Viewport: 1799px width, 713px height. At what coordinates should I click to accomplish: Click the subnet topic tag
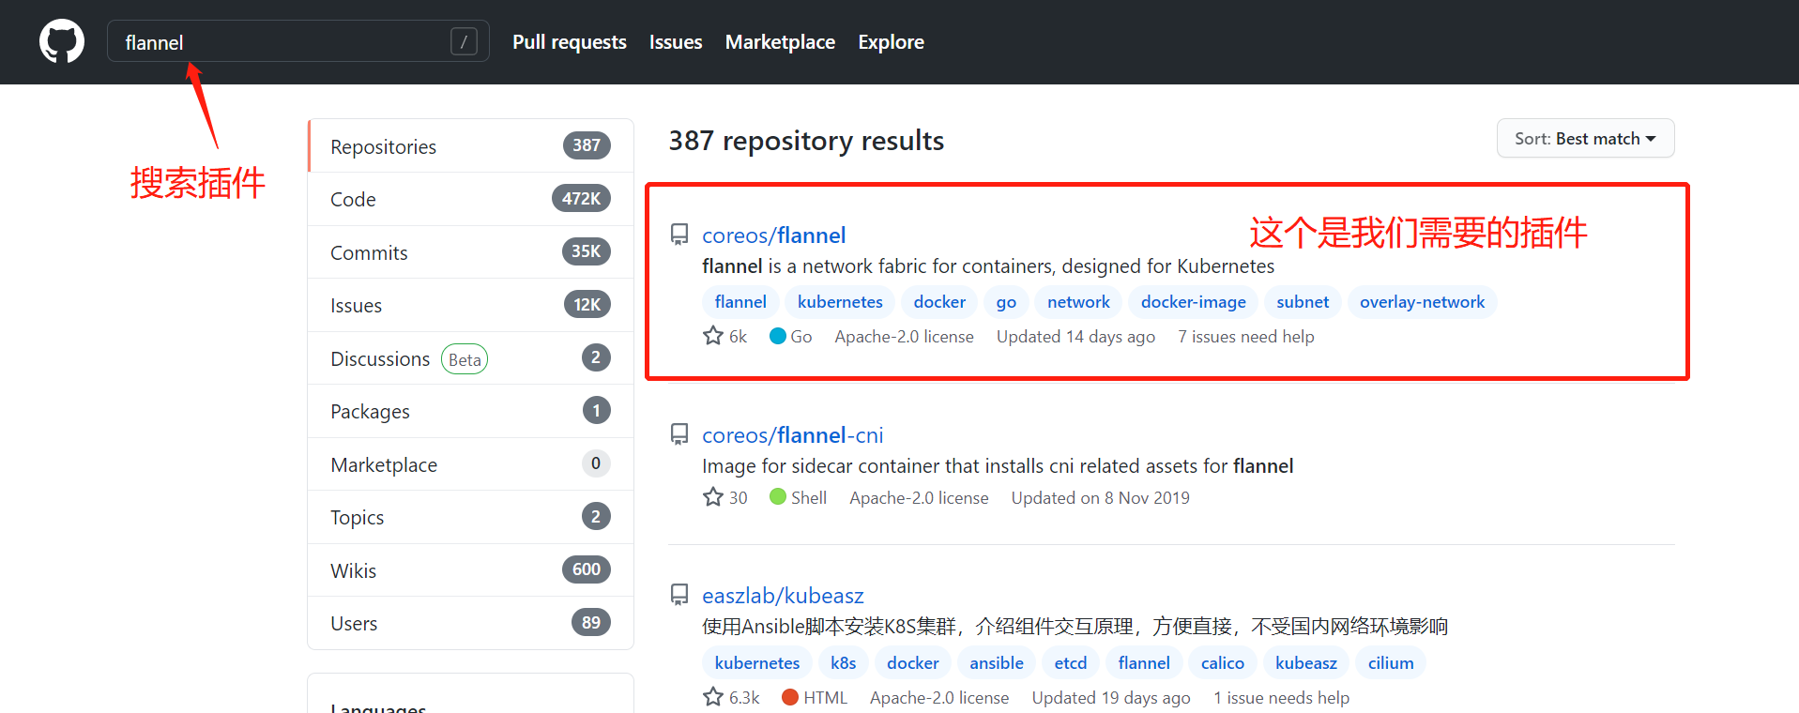(x=1303, y=302)
